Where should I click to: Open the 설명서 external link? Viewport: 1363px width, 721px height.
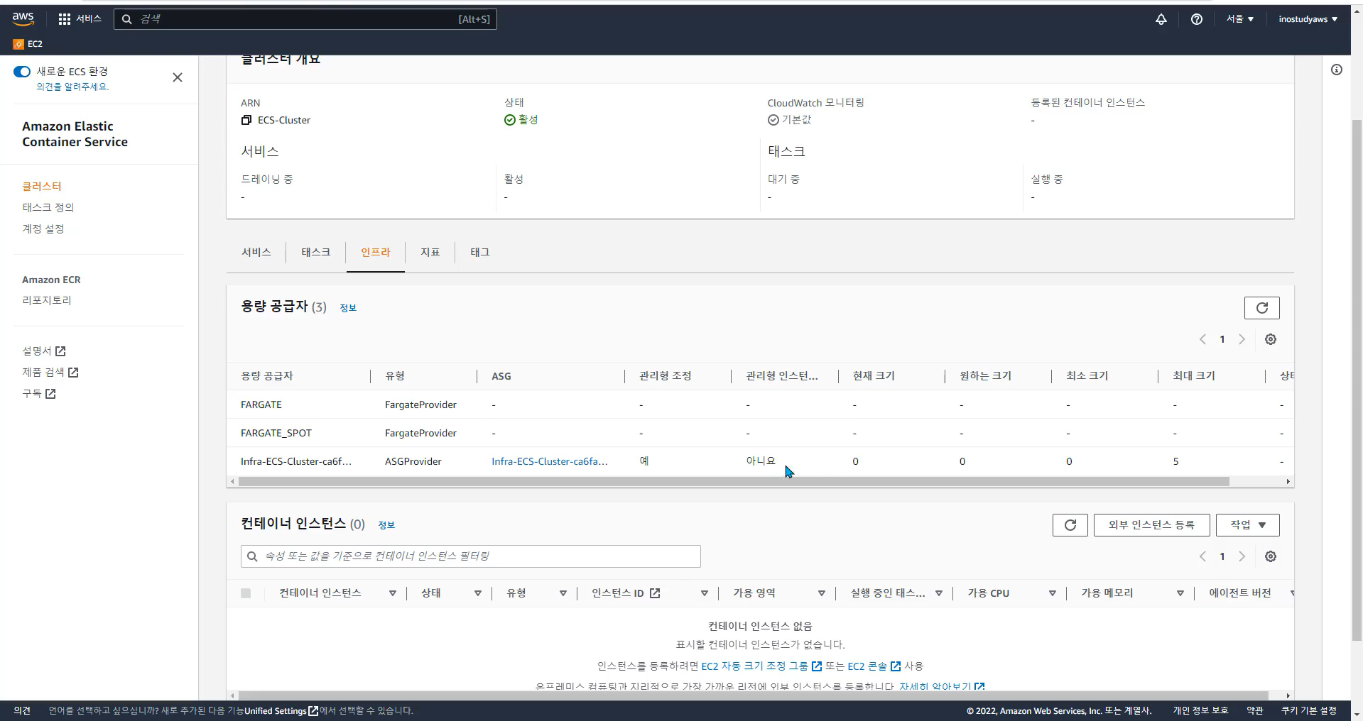44,351
